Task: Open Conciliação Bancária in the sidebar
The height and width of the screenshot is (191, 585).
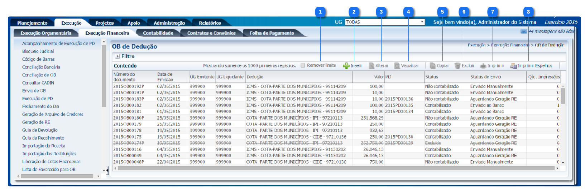Action: coord(41,67)
